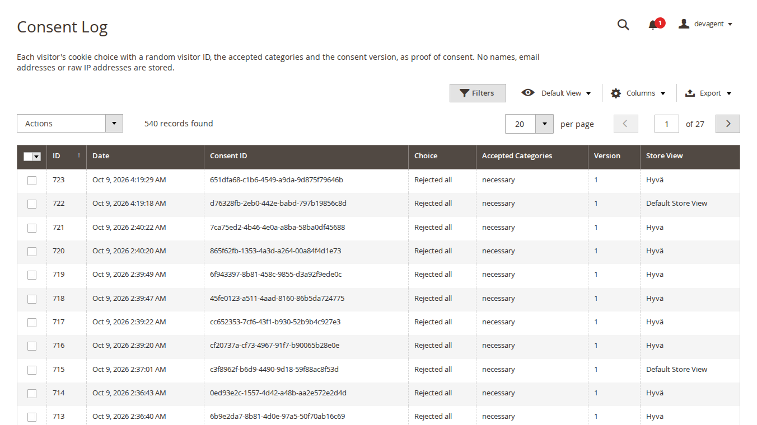The height and width of the screenshot is (425, 757).
Task: Click consent ID 6b9e2da7-8b81-4d0e-97a5-50f70ab16c69
Action: (x=278, y=417)
